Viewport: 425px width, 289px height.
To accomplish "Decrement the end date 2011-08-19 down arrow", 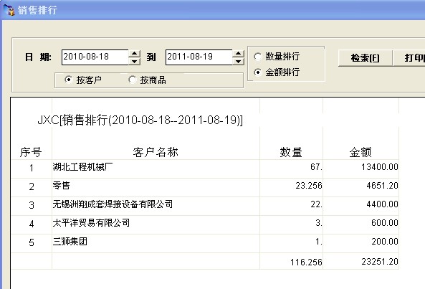I will 238,61.
